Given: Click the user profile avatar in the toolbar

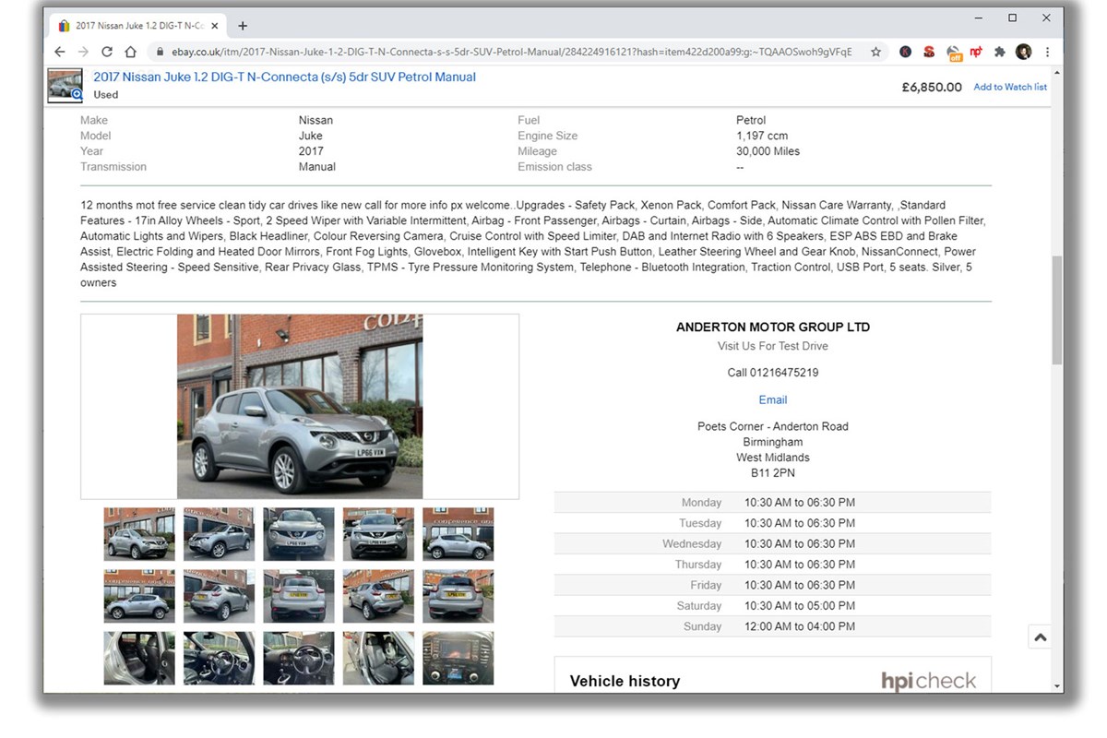Looking at the screenshot, I should pos(1023,52).
